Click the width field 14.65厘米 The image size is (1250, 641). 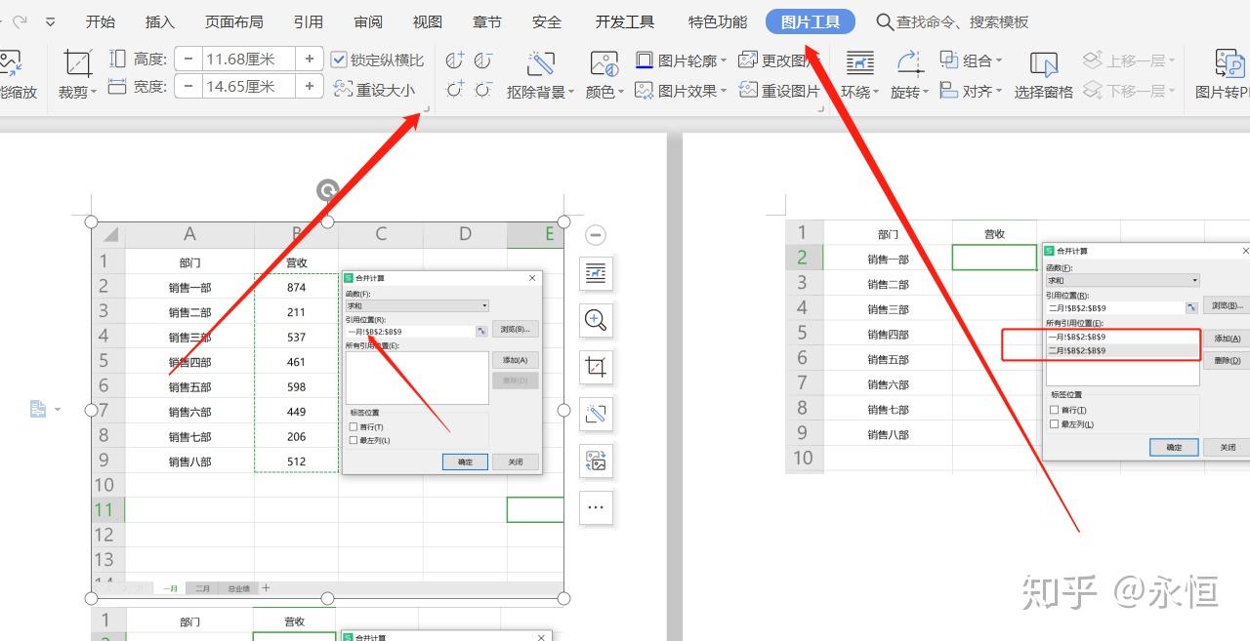pyautogui.click(x=249, y=86)
